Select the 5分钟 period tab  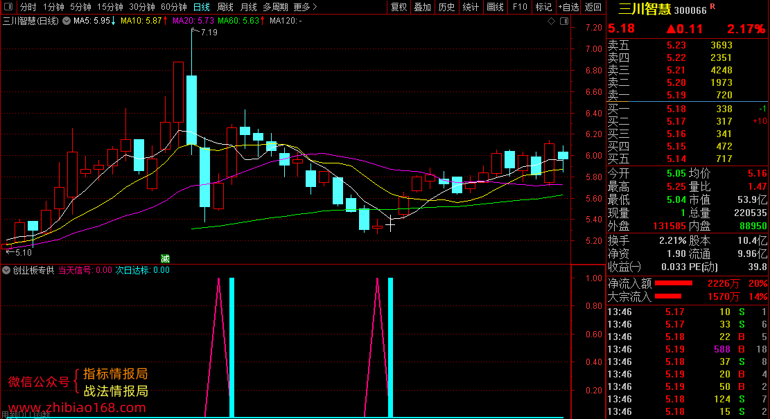point(80,7)
